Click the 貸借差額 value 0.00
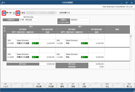Image resolution: width=135 pixels, height=92 pixels. (102, 67)
